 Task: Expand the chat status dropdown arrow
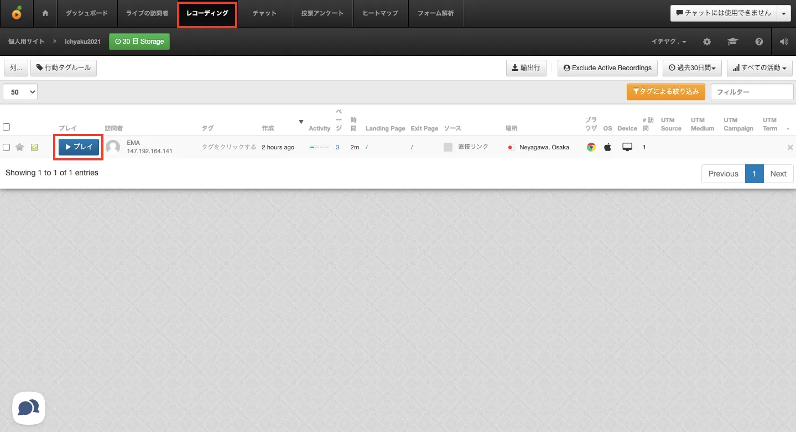pyautogui.click(x=784, y=13)
